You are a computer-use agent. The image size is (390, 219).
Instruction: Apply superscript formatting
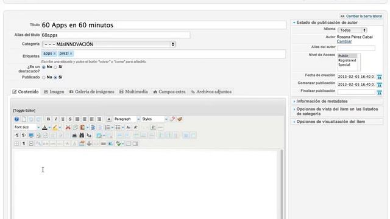135,127
